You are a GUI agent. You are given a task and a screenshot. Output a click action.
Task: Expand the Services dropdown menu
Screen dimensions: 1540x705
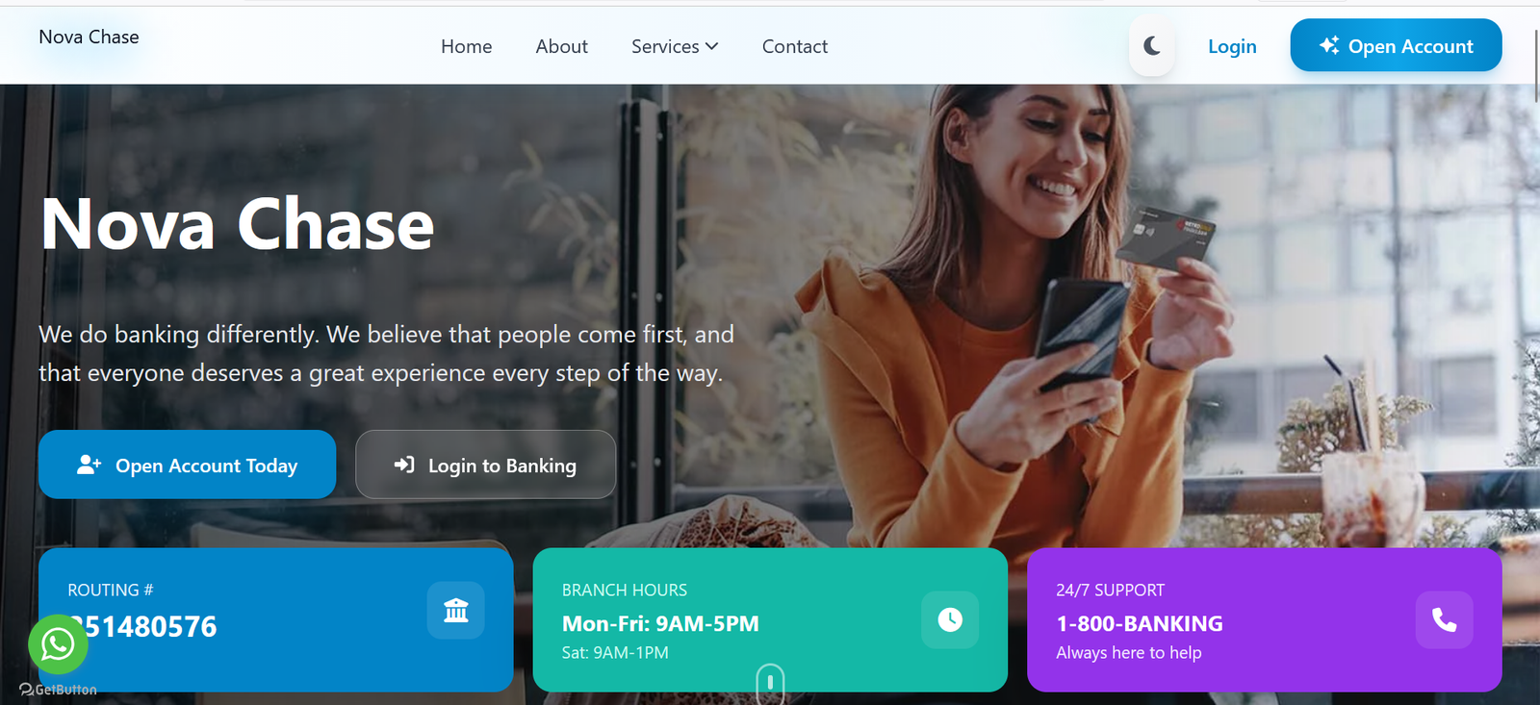(x=675, y=46)
